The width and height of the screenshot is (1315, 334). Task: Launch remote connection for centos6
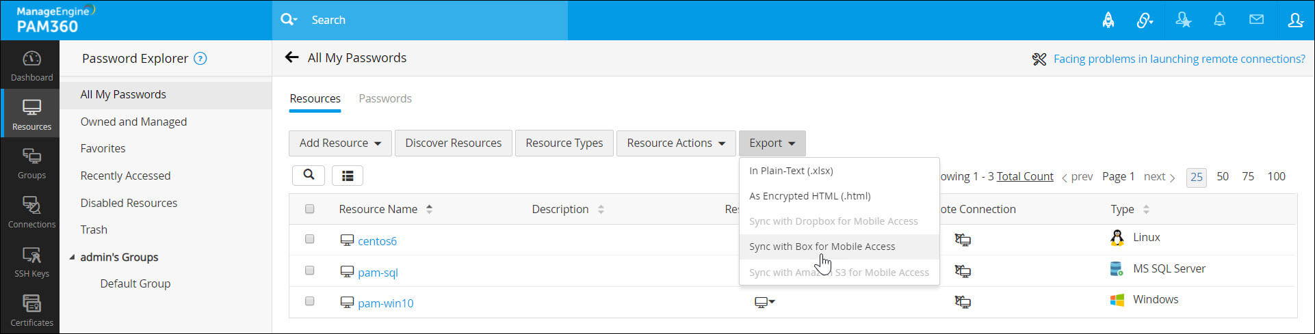click(x=963, y=240)
